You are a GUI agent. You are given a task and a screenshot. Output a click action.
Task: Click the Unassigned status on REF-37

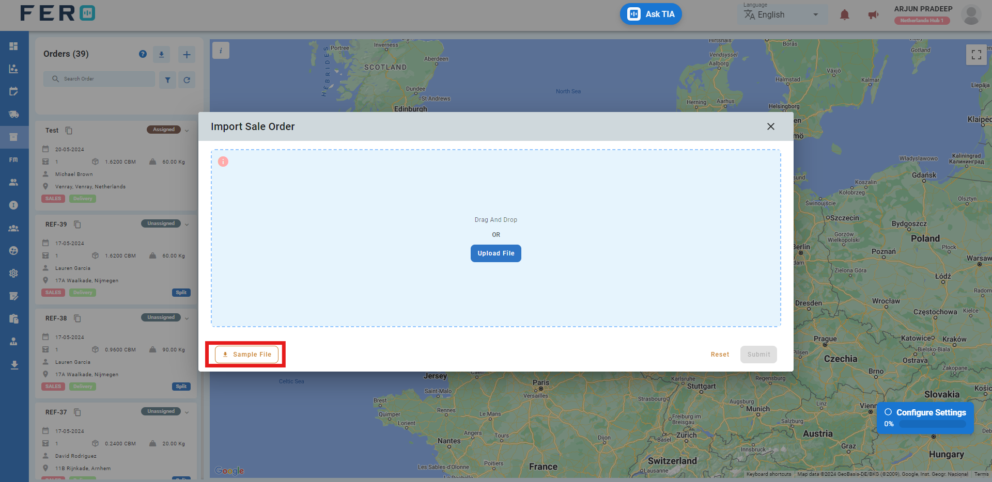[x=161, y=411]
